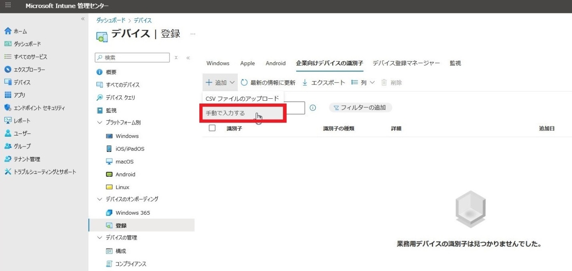The width and height of the screenshot is (572, 271).
Task: Open the 列 columns dropdown
Action: point(363,82)
